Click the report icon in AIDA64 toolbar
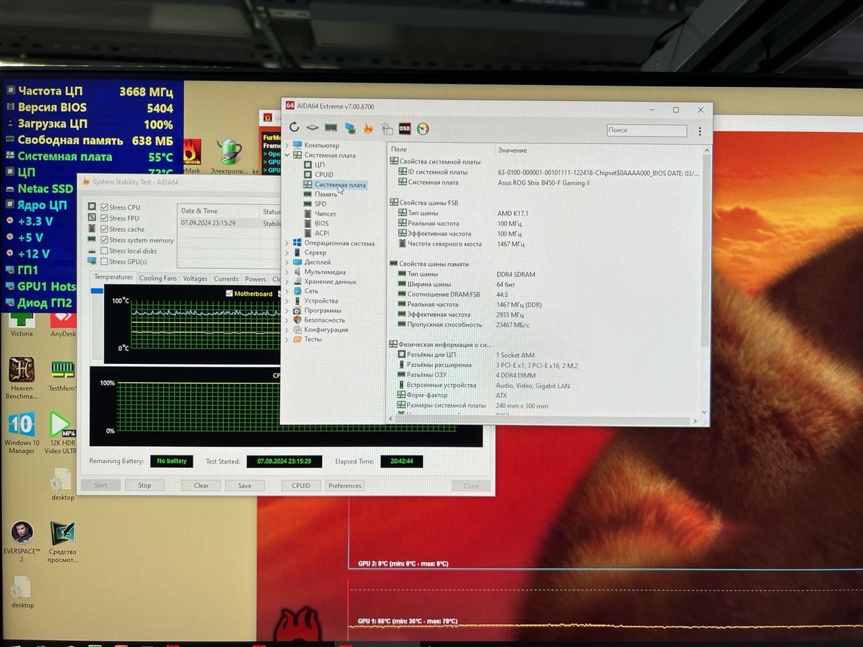 coord(387,129)
